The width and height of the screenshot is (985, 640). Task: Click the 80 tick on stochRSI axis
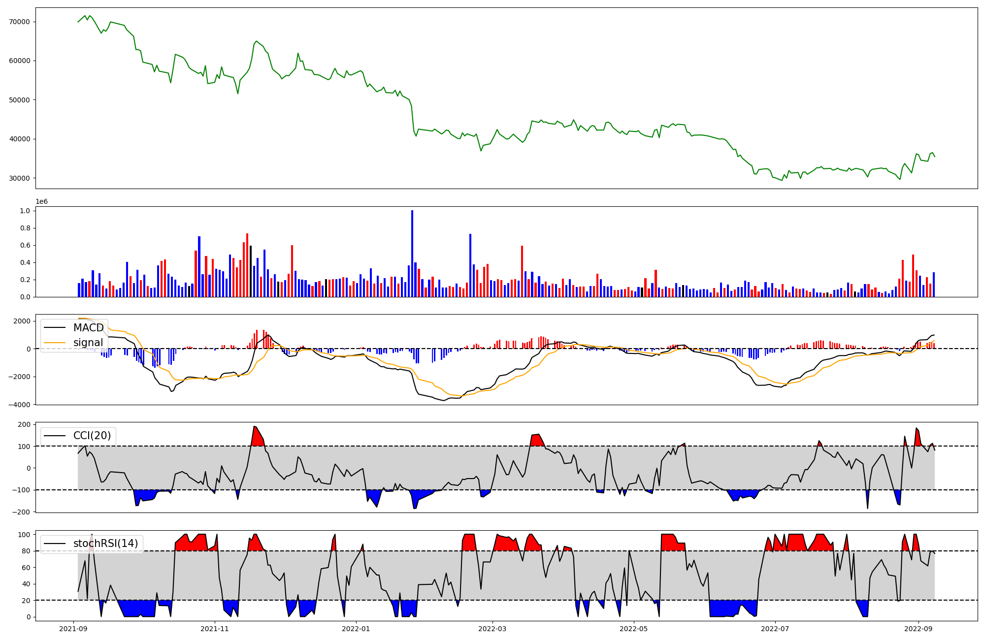[26, 551]
